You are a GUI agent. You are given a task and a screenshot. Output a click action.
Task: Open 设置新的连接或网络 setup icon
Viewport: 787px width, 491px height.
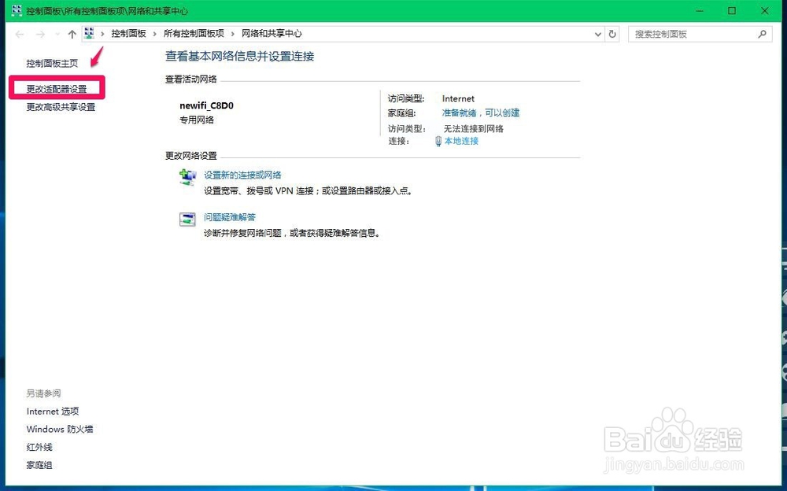tap(187, 176)
